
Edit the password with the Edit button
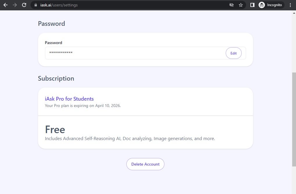tap(234, 53)
